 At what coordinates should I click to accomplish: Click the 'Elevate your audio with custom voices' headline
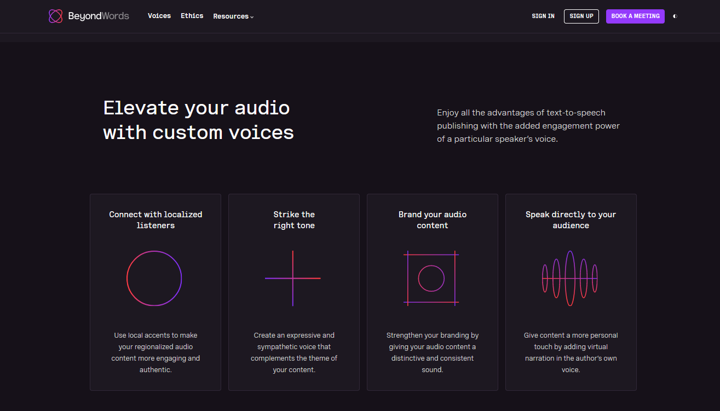click(199, 120)
